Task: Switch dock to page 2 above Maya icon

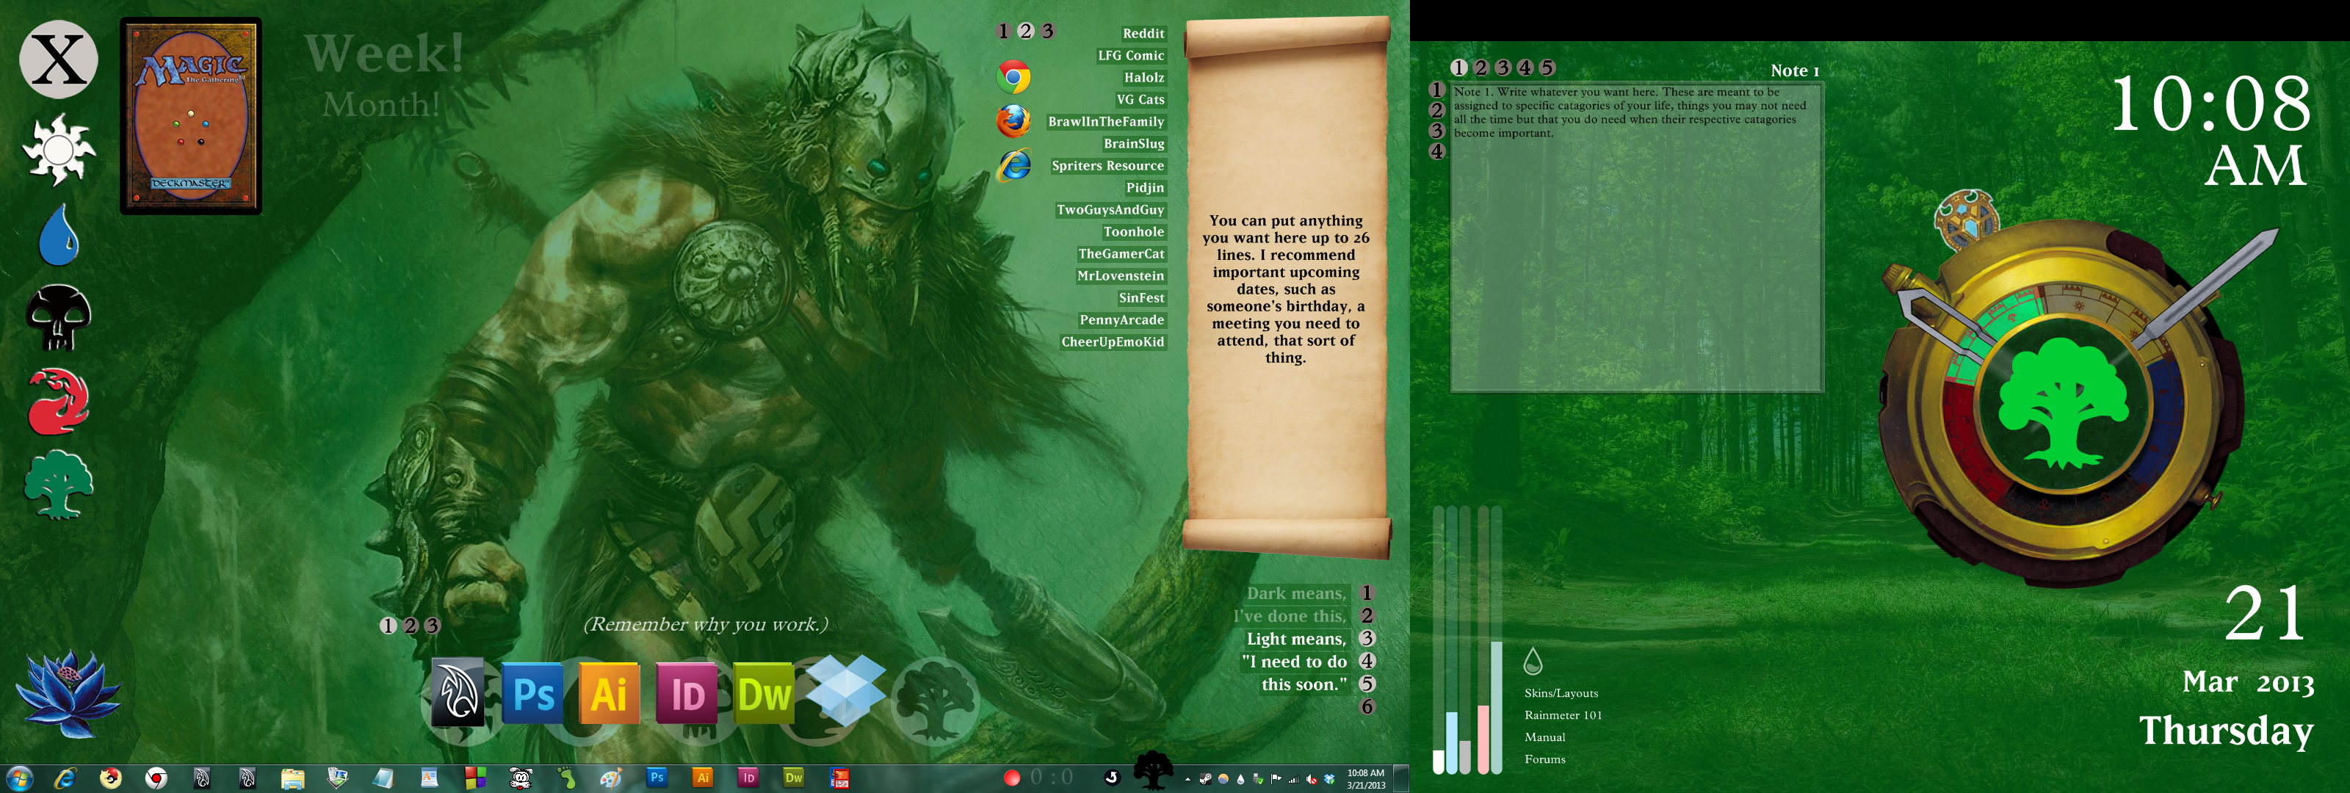Action: [410, 626]
